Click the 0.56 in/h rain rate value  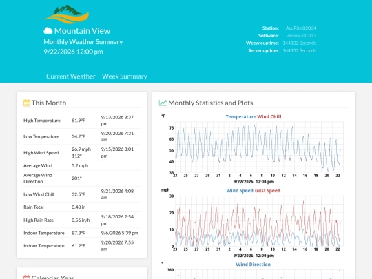point(81,220)
